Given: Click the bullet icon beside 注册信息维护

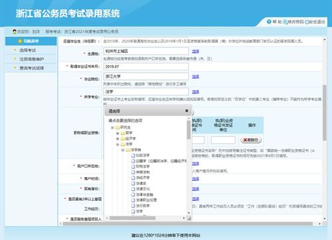Looking at the screenshot, I should [x=15, y=59].
